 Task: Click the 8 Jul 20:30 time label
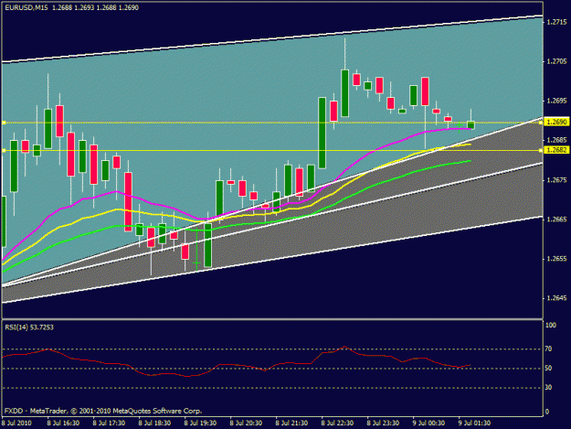(246, 424)
